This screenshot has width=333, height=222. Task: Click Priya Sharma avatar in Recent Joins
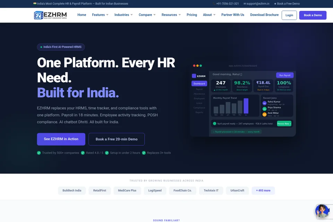(x=264, y=109)
